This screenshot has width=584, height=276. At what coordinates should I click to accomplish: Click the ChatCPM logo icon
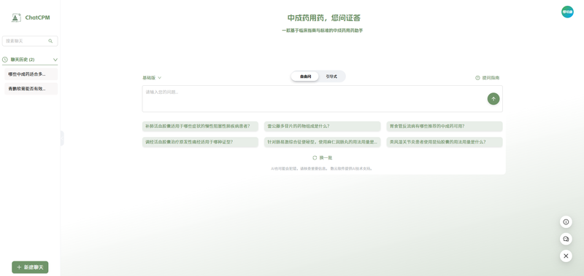tap(16, 17)
